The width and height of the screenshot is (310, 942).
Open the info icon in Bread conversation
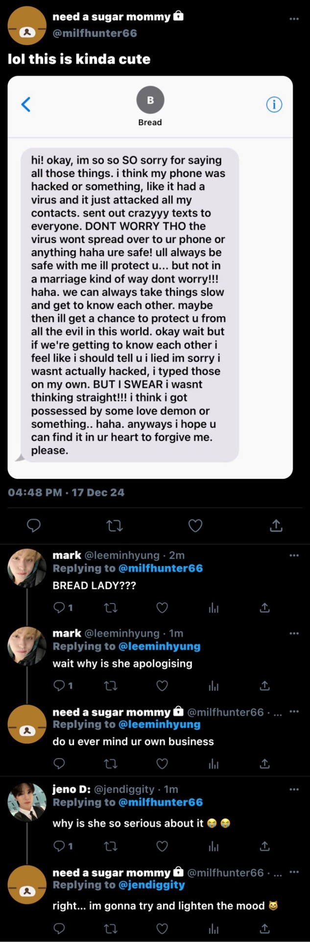(x=274, y=104)
